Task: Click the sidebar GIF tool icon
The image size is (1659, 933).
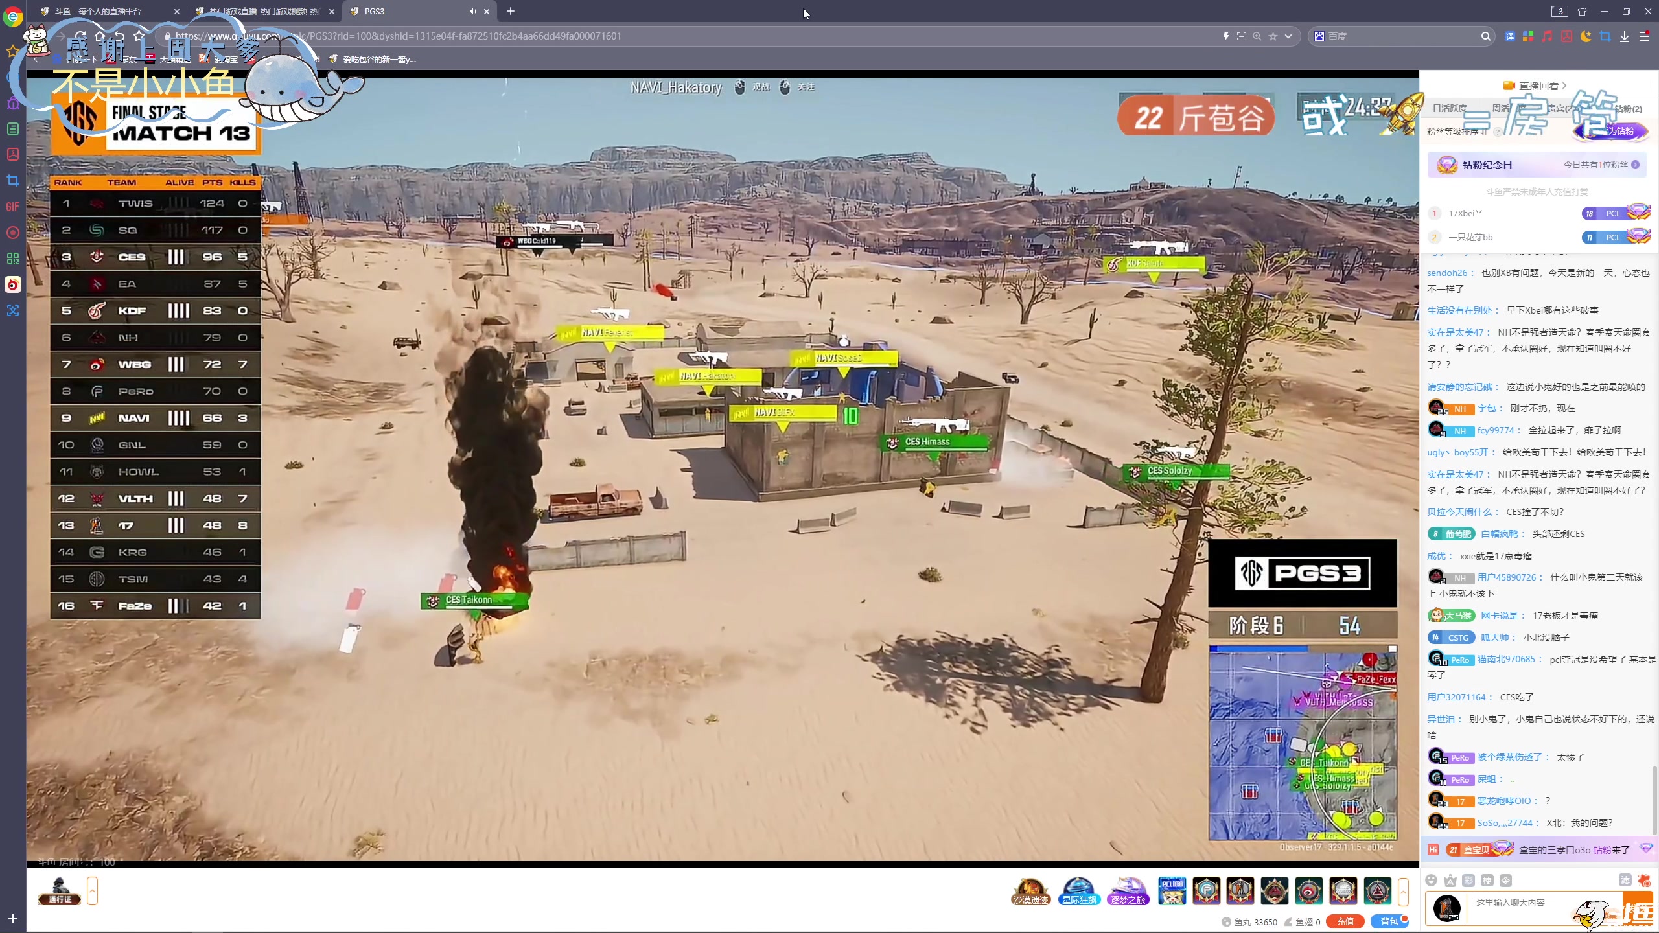Action: tap(12, 207)
